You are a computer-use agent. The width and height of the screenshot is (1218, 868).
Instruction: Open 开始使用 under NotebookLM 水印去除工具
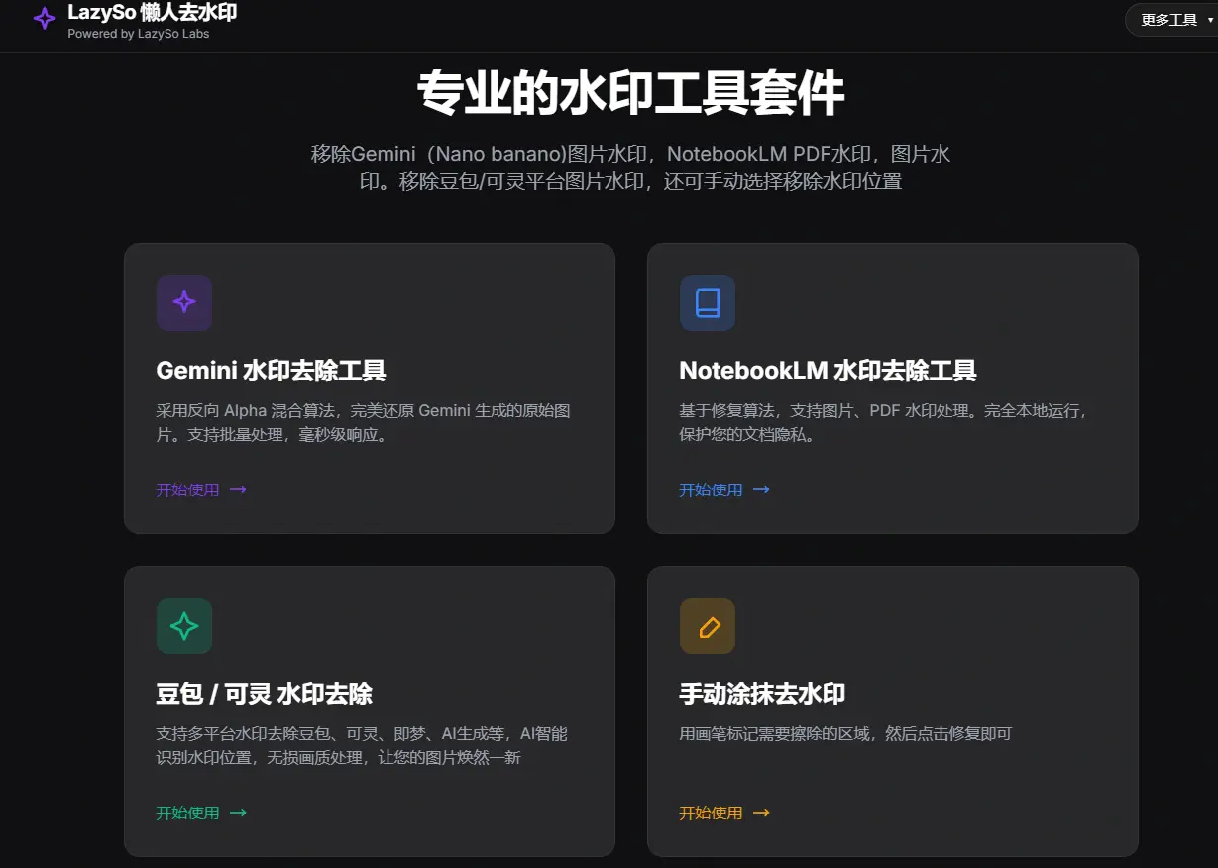711,489
